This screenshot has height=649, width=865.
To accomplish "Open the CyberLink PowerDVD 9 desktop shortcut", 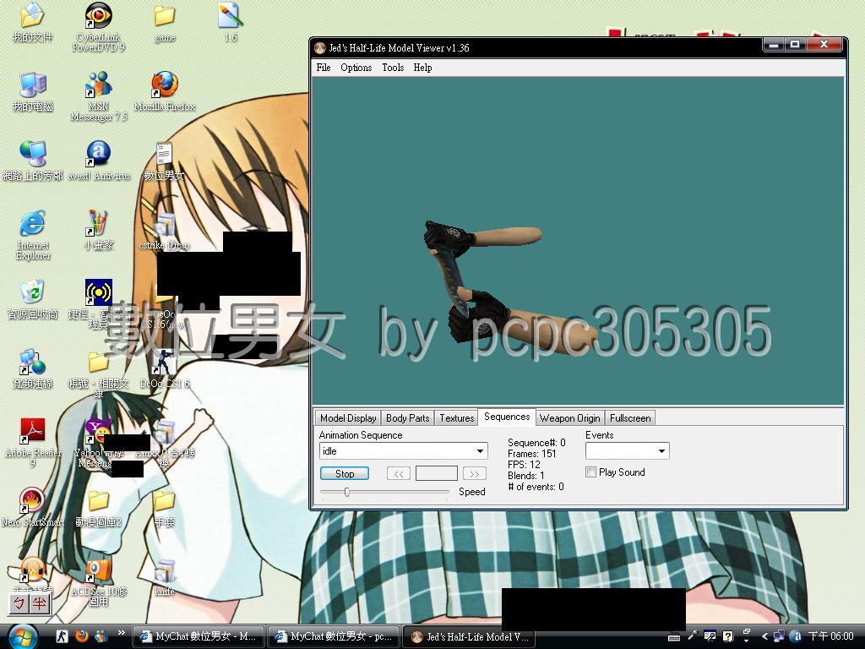I will (98, 27).
